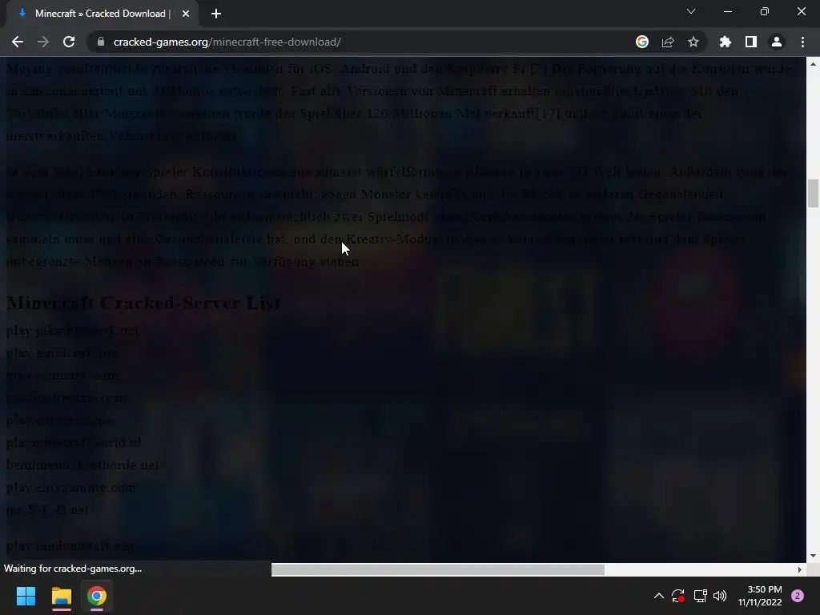820x615 pixels.
Task: Go back to the previous page
Action: pos(18,42)
